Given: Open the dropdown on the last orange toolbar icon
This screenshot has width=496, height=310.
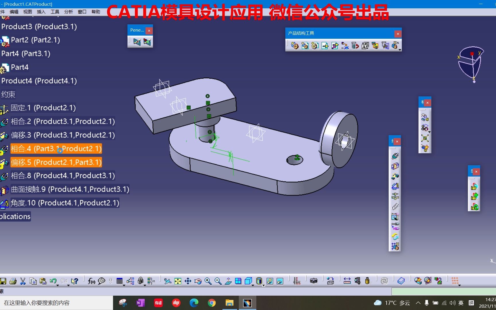Looking at the screenshot, I should [460, 285].
